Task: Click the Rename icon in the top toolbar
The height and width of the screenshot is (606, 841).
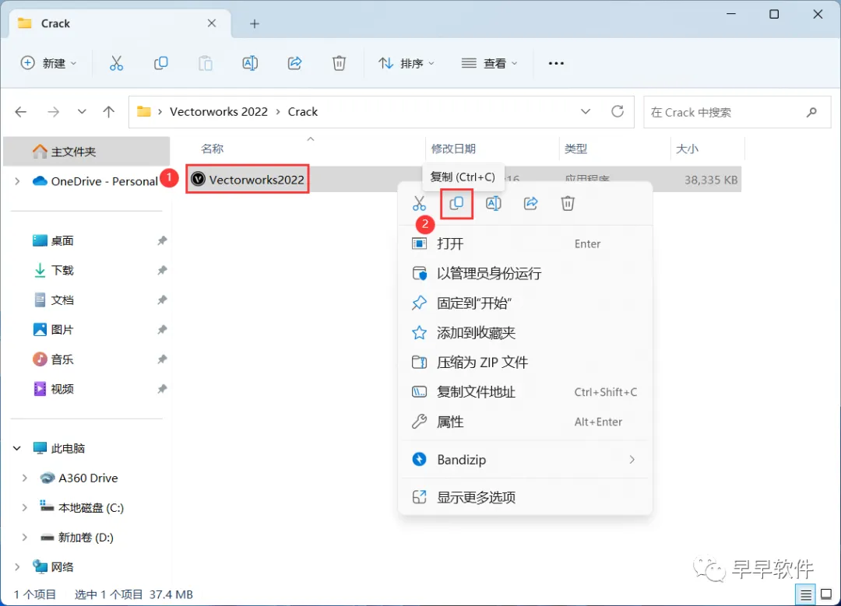Action: coord(250,63)
